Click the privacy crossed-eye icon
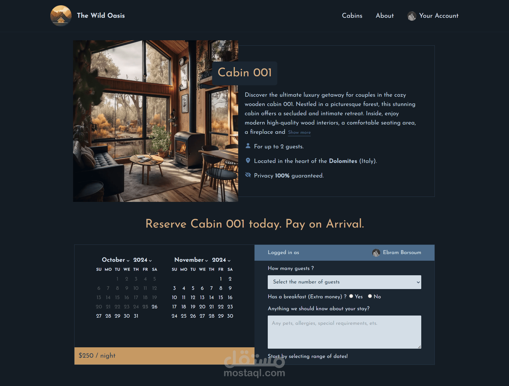The height and width of the screenshot is (386, 509). click(248, 175)
